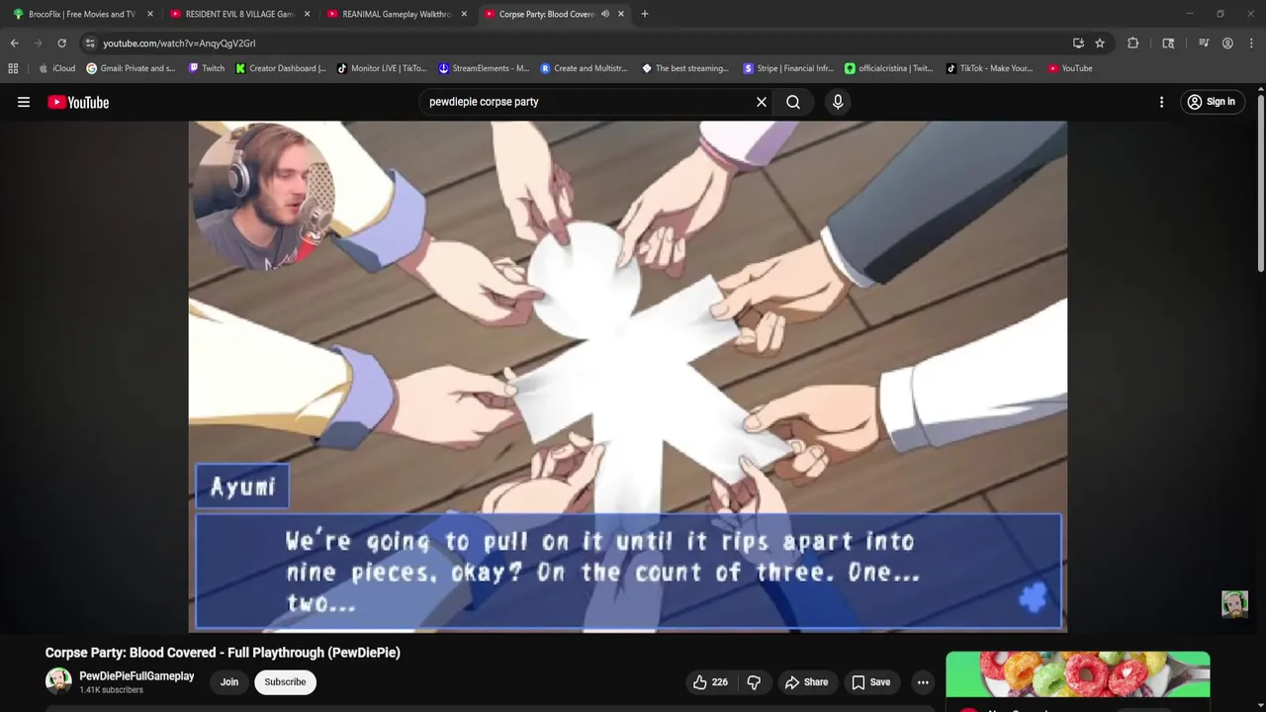Reload the current page
Image resolution: width=1266 pixels, height=712 pixels.
point(61,44)
